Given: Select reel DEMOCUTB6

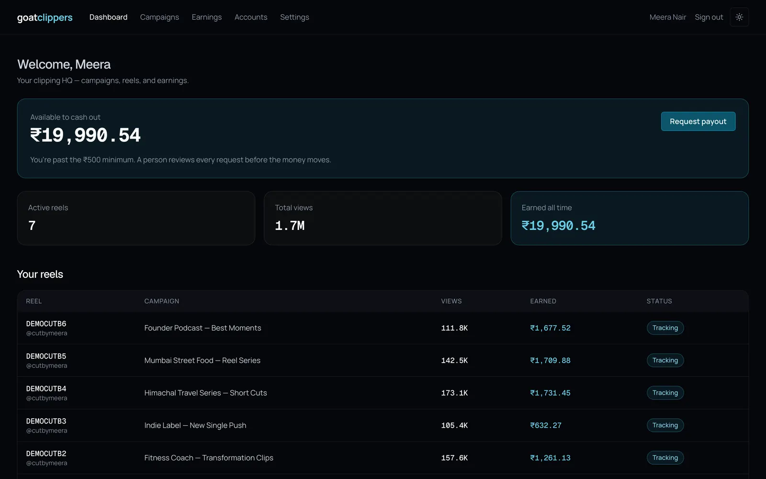Looking at the screenshot, I should [46, 324].
